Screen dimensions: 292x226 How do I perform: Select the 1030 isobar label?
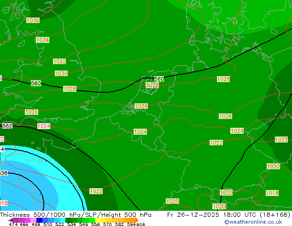[x=61, y=73]
